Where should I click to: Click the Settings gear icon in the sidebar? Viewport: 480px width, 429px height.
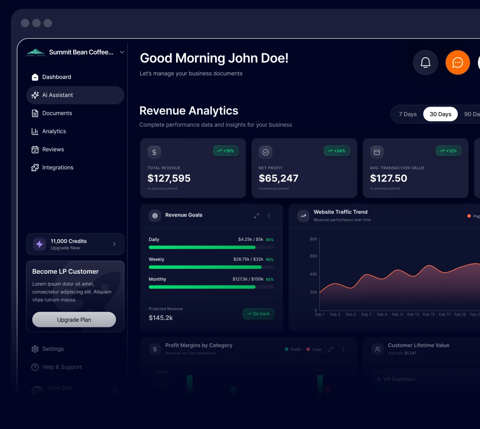[x=35, y=349]
